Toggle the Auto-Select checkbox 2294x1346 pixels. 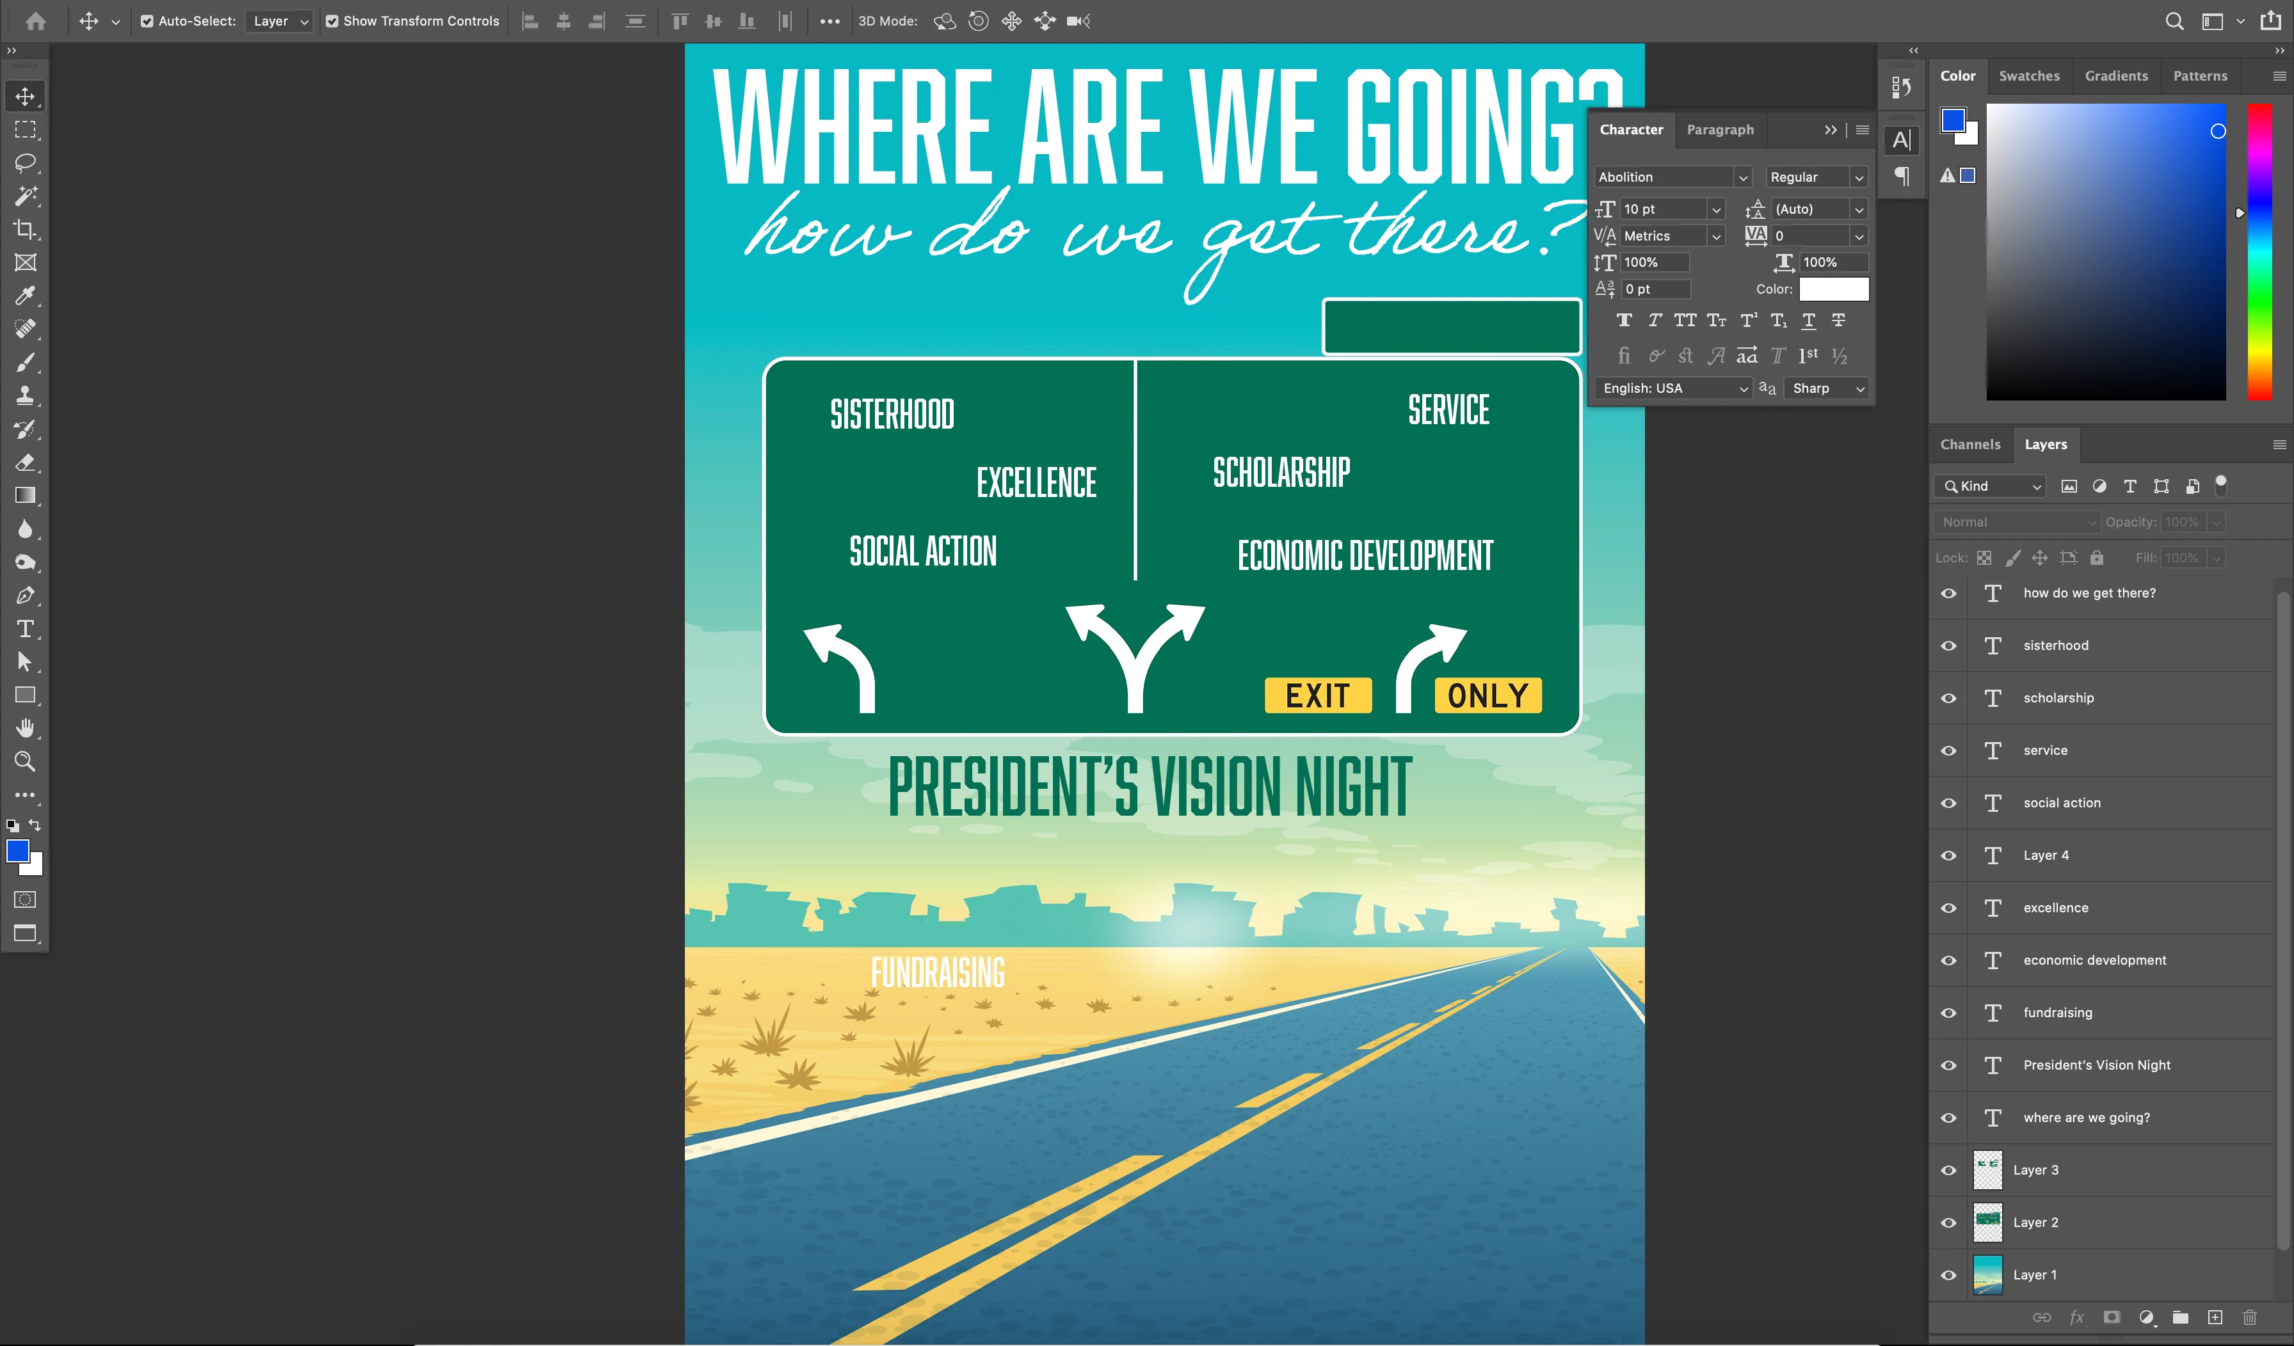point(147,21)
